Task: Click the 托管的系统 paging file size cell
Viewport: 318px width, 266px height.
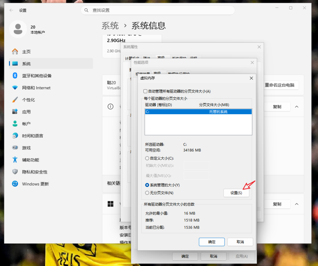Action: [x=218, y=112]
